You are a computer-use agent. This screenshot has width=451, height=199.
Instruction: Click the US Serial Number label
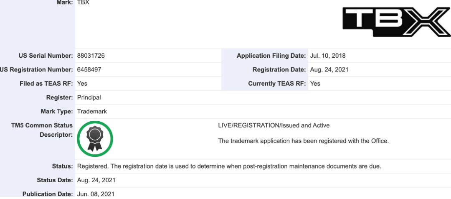point(46,56)
